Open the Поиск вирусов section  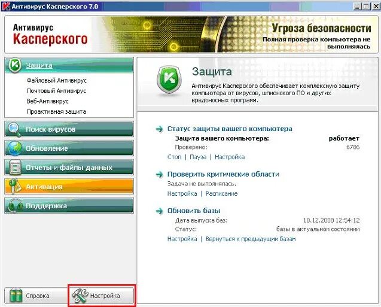click(69, 129)
